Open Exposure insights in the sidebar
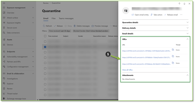Screen dimensions: 195x103 (14, 23)
